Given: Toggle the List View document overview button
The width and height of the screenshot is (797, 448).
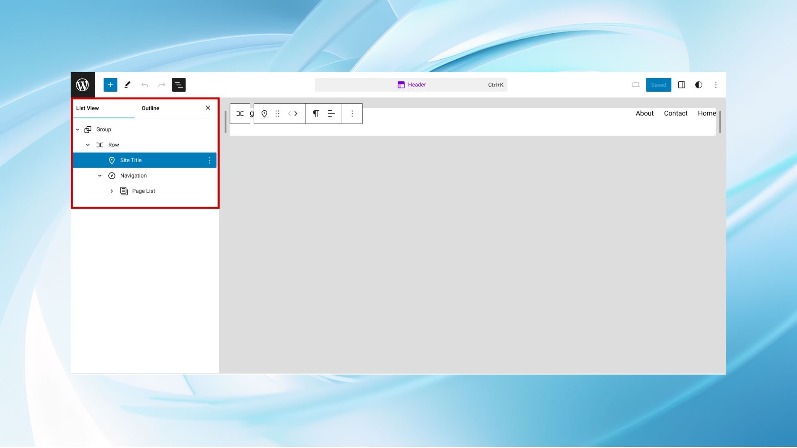Looking at the screenshot, I should point(178,85).
